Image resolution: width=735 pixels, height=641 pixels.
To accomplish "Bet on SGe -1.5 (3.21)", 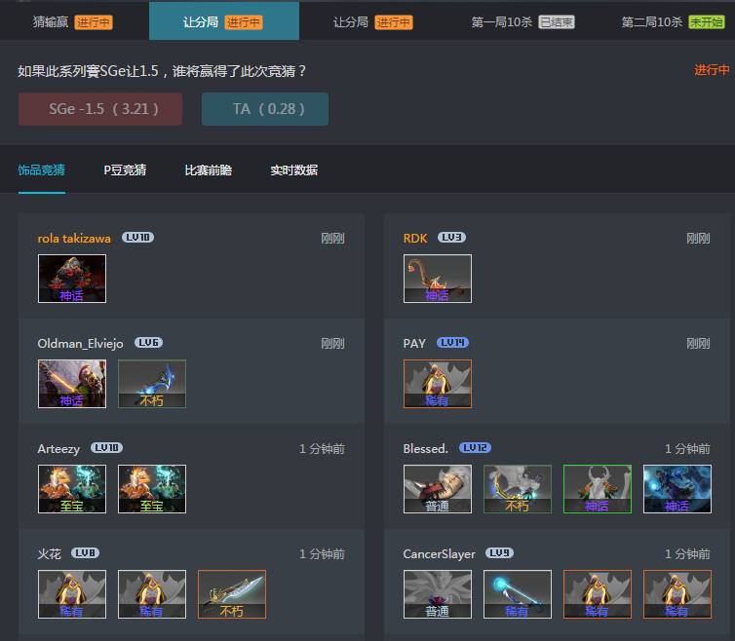I will [x=100, y=109].
